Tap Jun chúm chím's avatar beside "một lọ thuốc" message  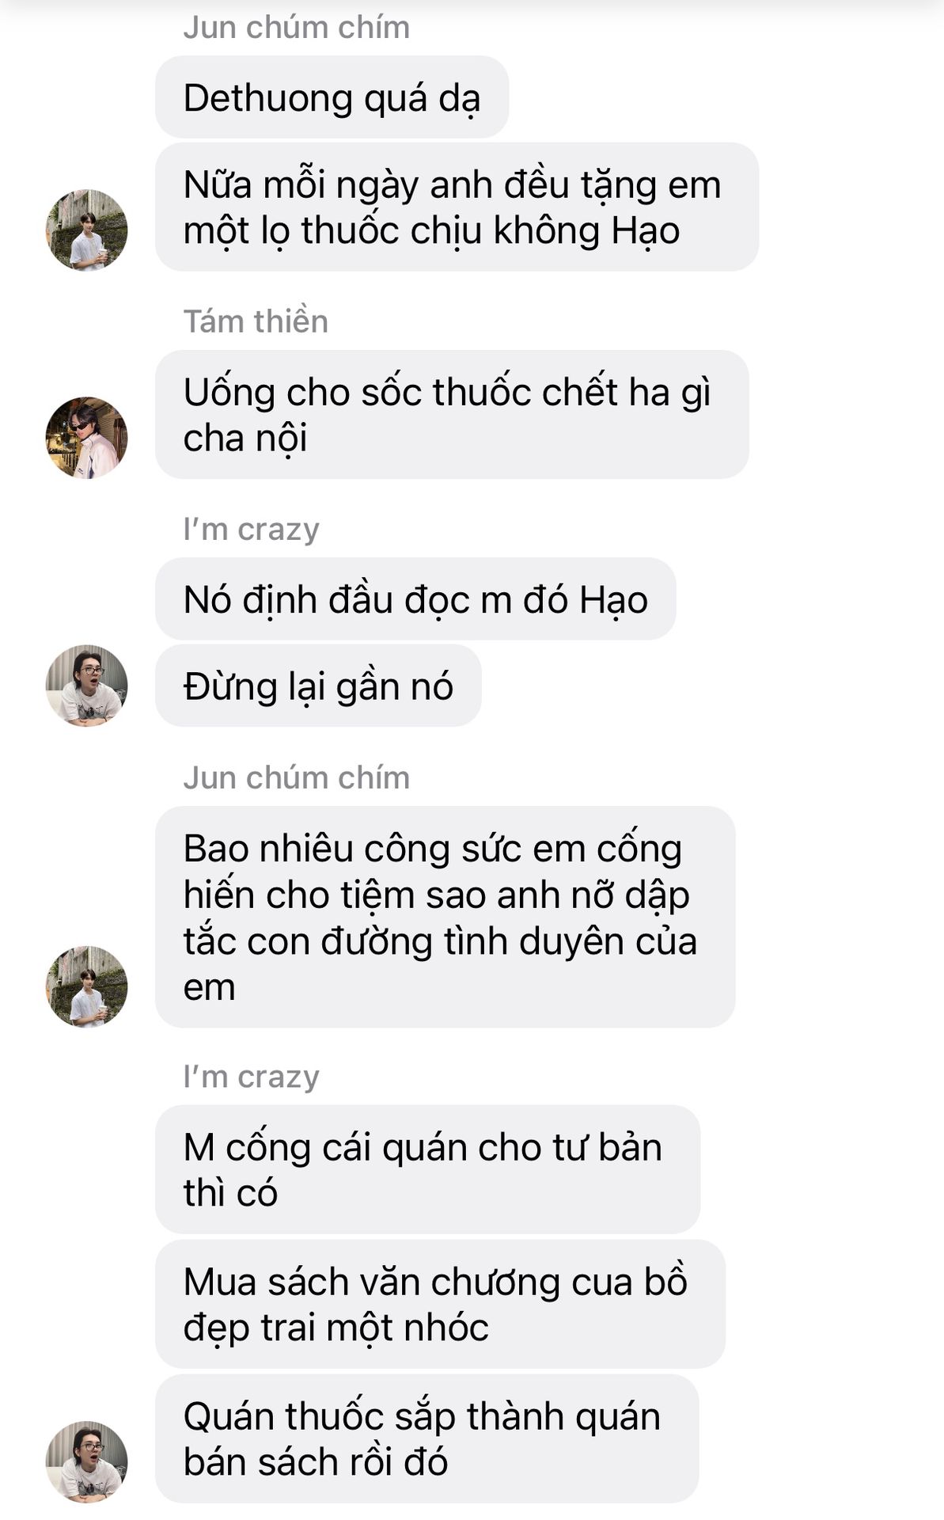pos(86,230)
